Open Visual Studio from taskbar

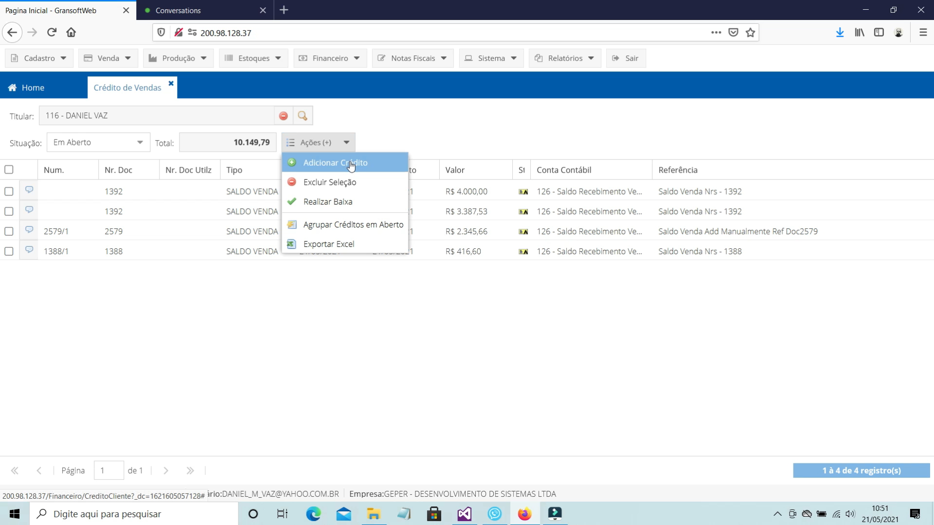coord(464,514)
